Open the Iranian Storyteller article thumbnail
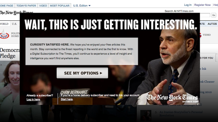The image size is (218, 122). pos(146,115)
